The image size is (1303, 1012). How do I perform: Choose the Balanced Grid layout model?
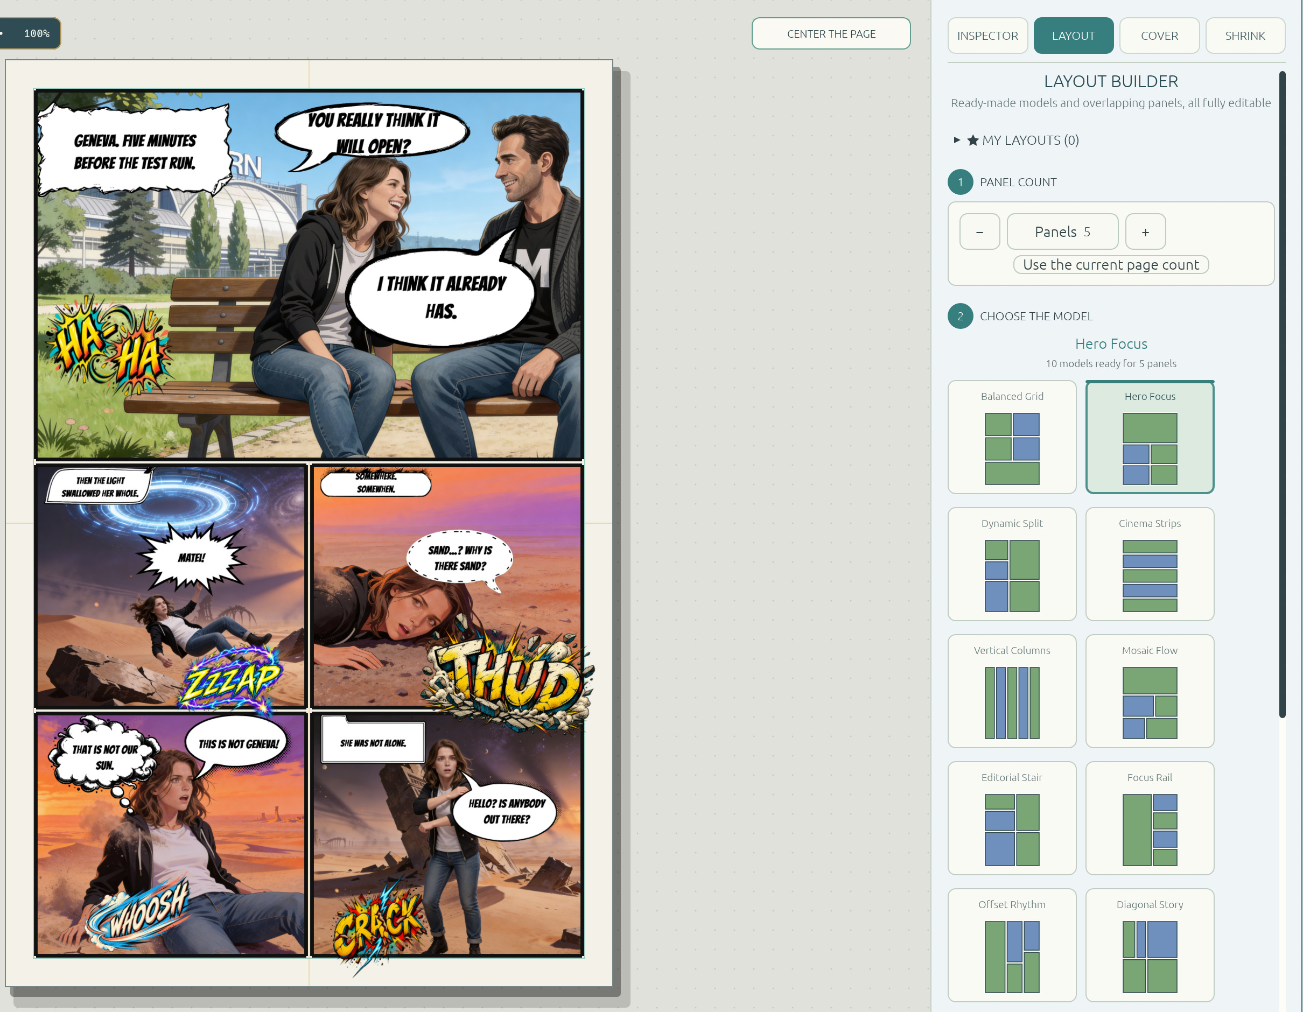coord(1012,437)
